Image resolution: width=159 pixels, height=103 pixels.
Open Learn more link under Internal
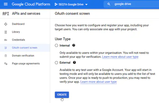(x=120, y=57)
